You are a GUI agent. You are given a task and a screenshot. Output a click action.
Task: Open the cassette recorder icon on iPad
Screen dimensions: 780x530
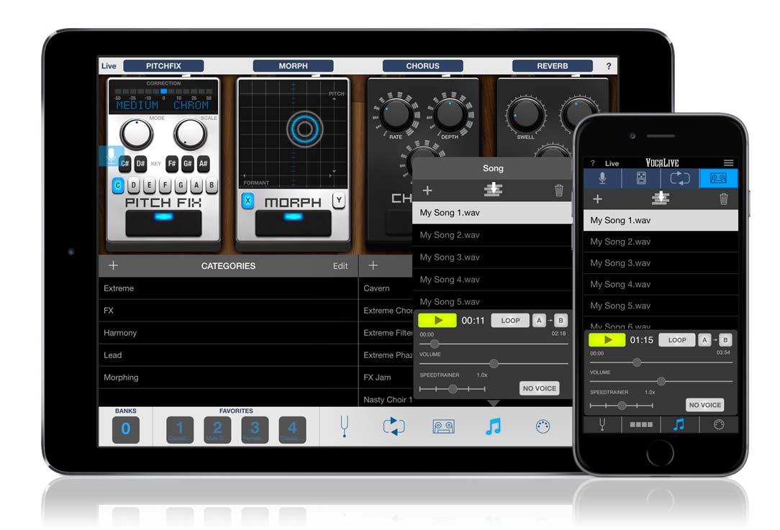tap(443, 426)
